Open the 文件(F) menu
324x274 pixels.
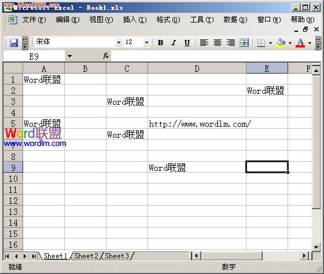pyautogui.click(x=34, y=20)
